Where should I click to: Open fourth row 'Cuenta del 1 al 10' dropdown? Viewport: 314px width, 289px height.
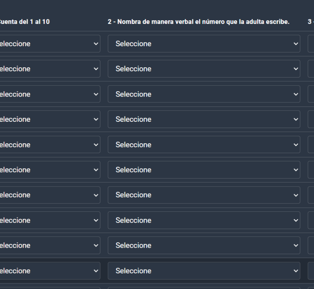click(50, 119)
